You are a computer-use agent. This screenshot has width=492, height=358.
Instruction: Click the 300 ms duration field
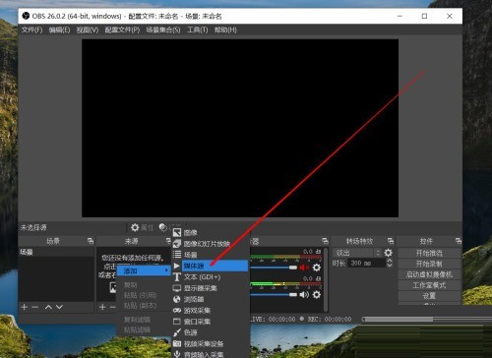pyautogui.click(x=366, y=263)
